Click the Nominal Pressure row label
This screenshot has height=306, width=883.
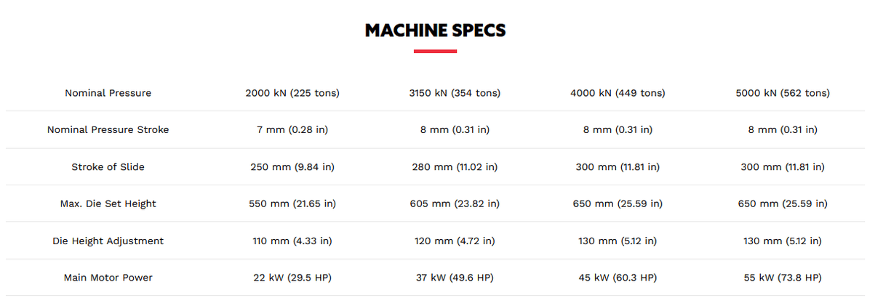pos(108,93)
